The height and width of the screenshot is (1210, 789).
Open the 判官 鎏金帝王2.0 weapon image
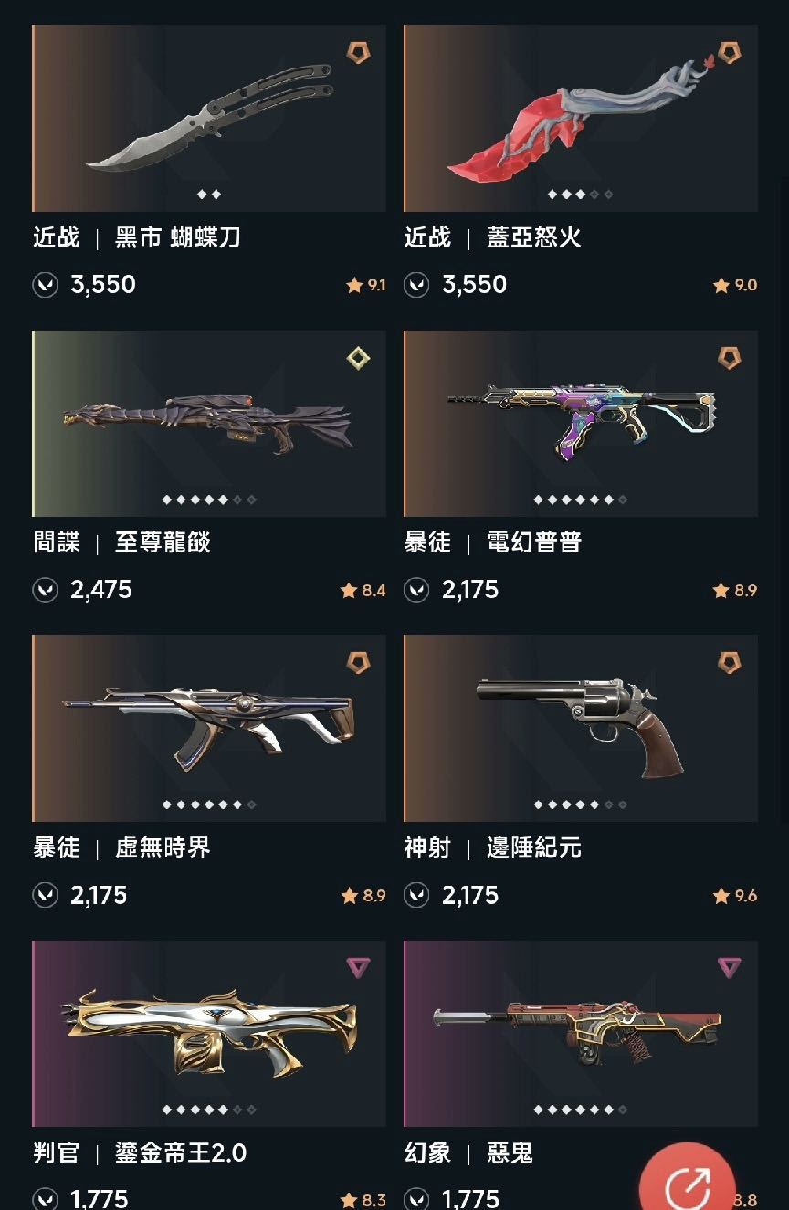pyautogui.click(x=209, y=1034)
